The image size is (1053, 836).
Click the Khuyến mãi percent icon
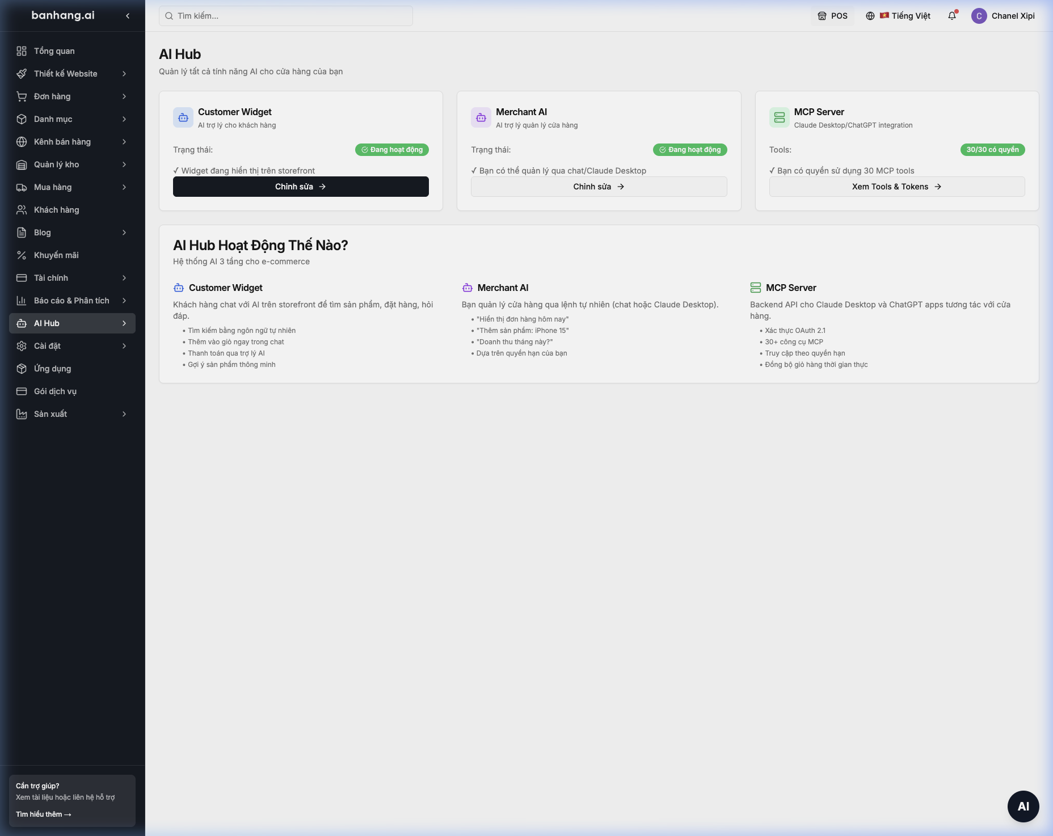coord(22,255)
